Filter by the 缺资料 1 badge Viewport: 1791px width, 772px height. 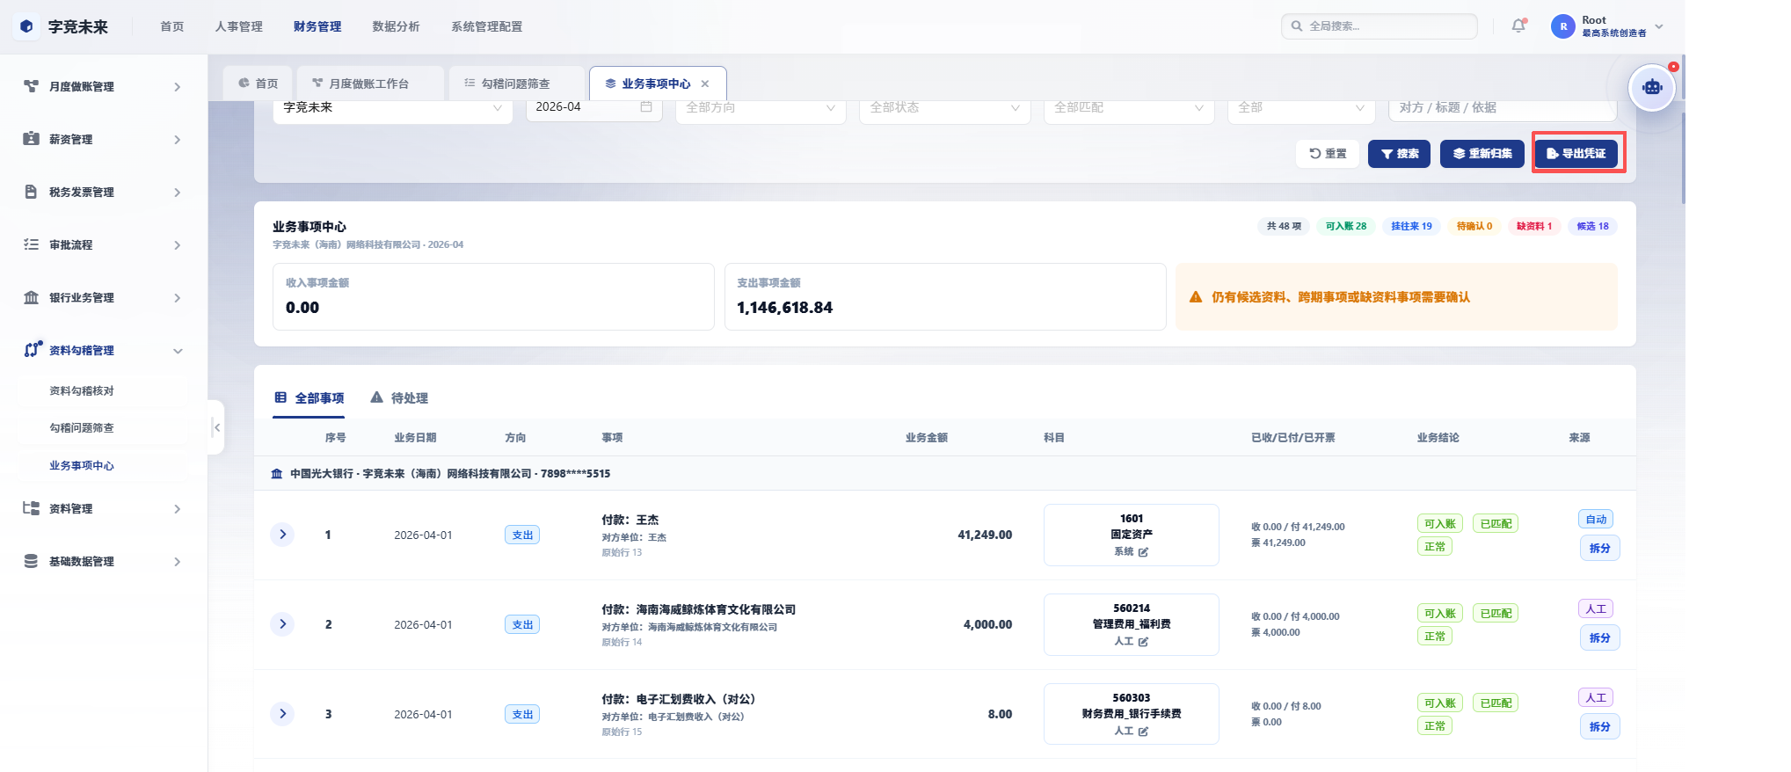click(1534, 226)
